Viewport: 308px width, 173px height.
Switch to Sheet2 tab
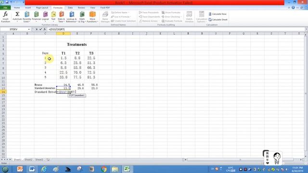click(28, 160)
